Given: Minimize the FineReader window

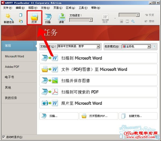Looking at the screenshot, I should click(x=151, y=3).
